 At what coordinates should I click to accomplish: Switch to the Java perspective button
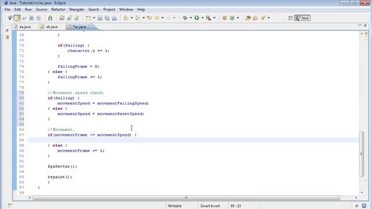[302, 18]
